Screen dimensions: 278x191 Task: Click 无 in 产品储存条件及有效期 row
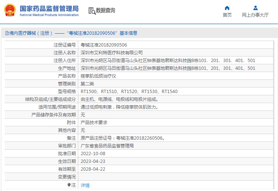coord(83,115)
